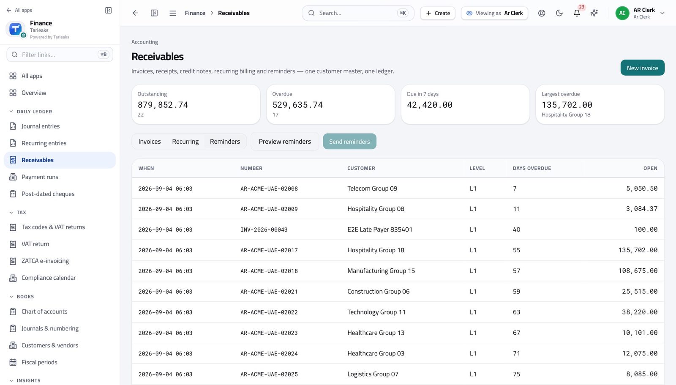
Task: Click the Largest overdue card
Action: coord(600,104)
